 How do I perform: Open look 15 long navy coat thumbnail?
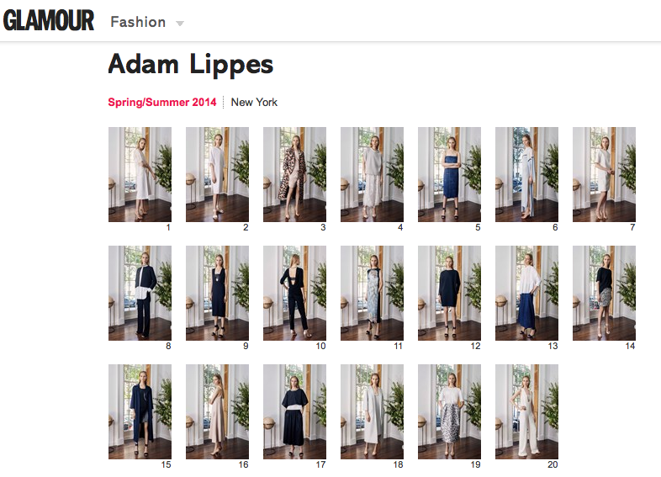click(x=140, y=411)
